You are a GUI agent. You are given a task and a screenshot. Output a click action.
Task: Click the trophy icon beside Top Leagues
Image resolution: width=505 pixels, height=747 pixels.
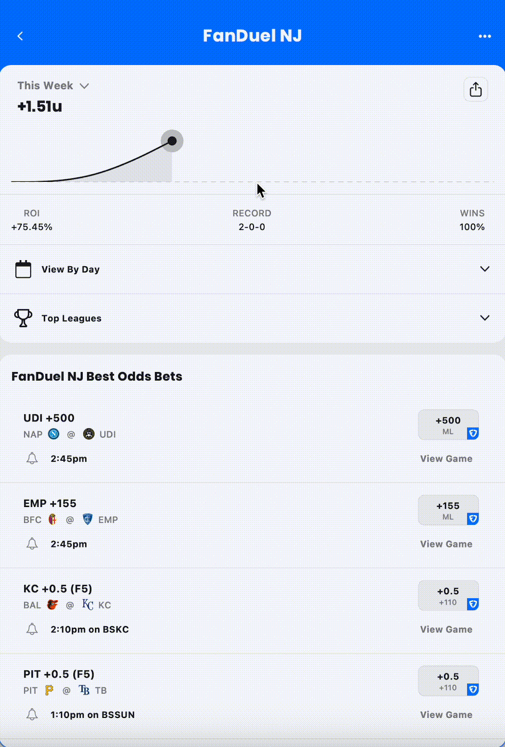point(23,318)
